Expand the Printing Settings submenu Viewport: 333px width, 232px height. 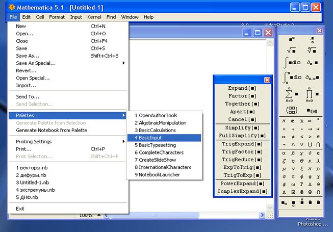[x=69, y=141]
